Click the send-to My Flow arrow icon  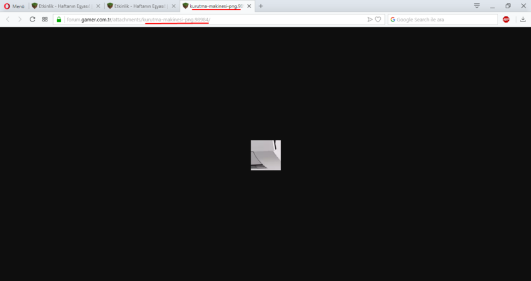point(370,20)
